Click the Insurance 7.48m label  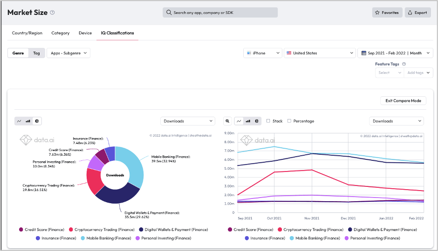(x=88, y=141)
